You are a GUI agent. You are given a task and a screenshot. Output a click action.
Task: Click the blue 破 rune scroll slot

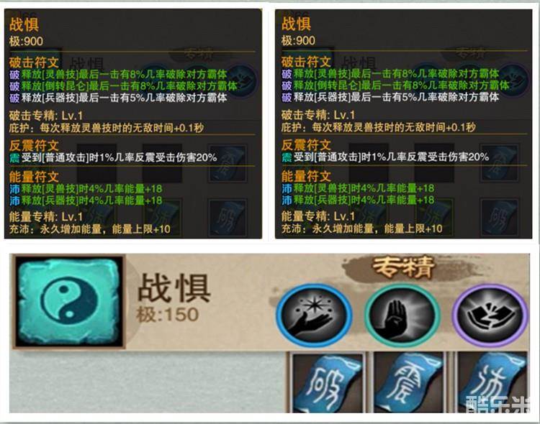[x=327, y=383]
